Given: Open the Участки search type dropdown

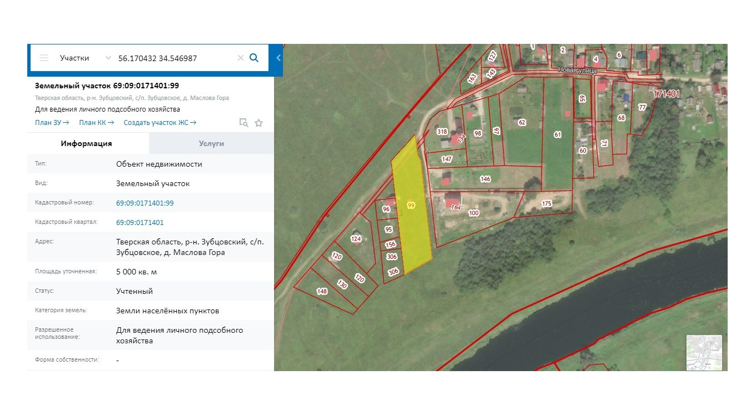Looking at the screenshot, I should tap(86, 58).
